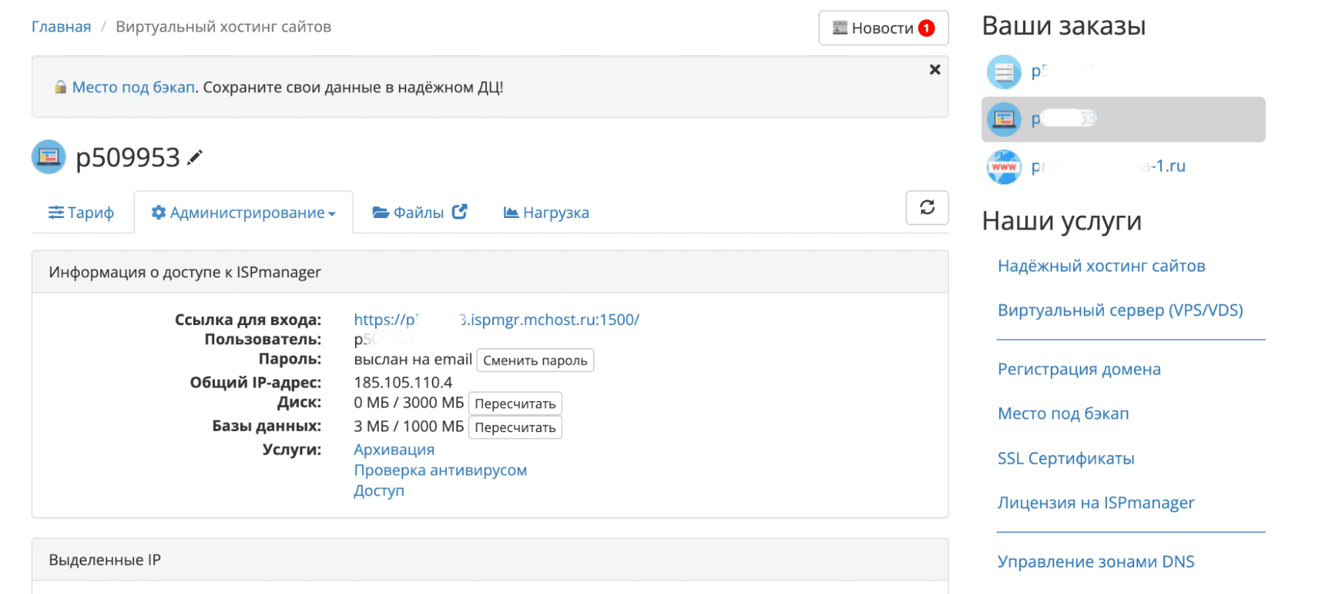Open Лицензия на ISPmanager link
1322x594 pixels.
1096,503
